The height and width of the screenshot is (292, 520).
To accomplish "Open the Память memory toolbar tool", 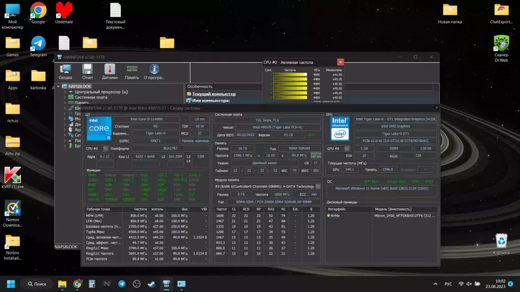I will click(132, 72).
